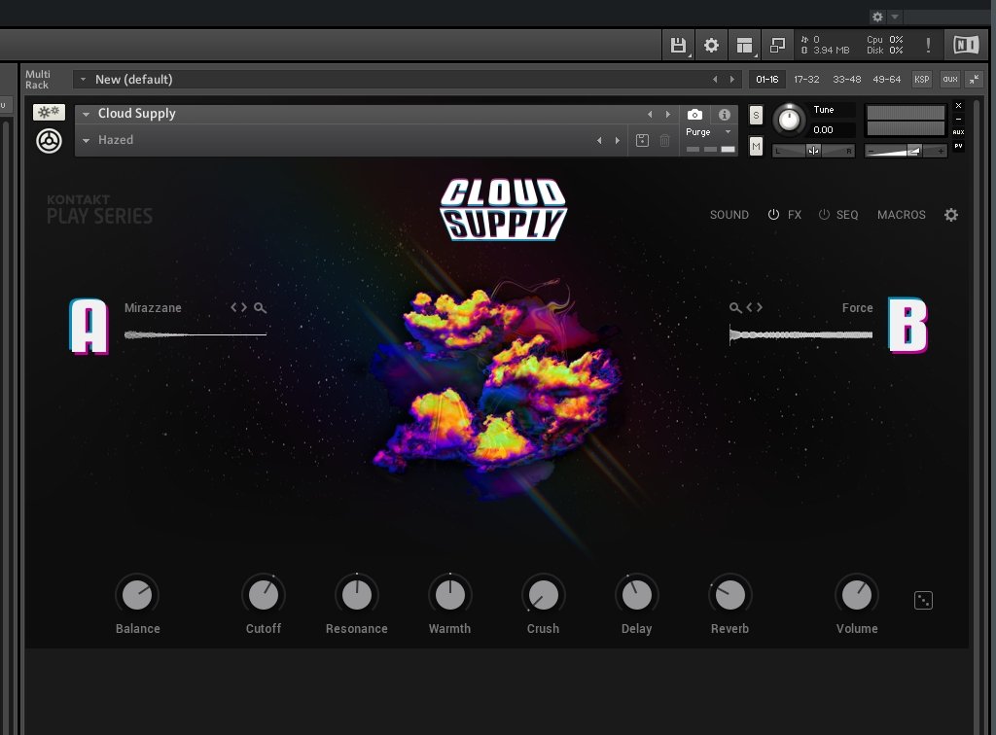Open Kontakt settings gear in top toolbar
Screen dimensions: 996x735
click(x=711, y=45)
